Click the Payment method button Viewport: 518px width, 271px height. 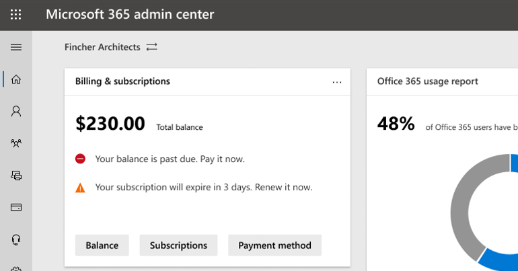pos(274,245)
